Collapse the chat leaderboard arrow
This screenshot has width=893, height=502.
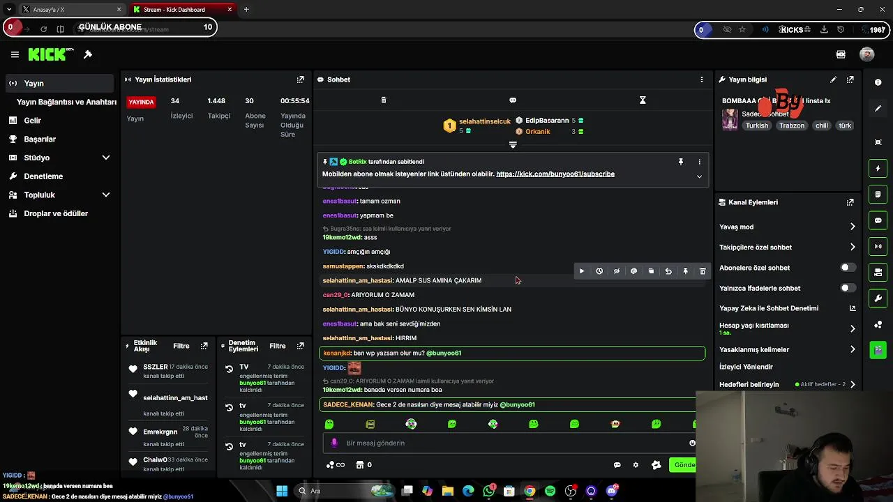[x=513, y=145]
